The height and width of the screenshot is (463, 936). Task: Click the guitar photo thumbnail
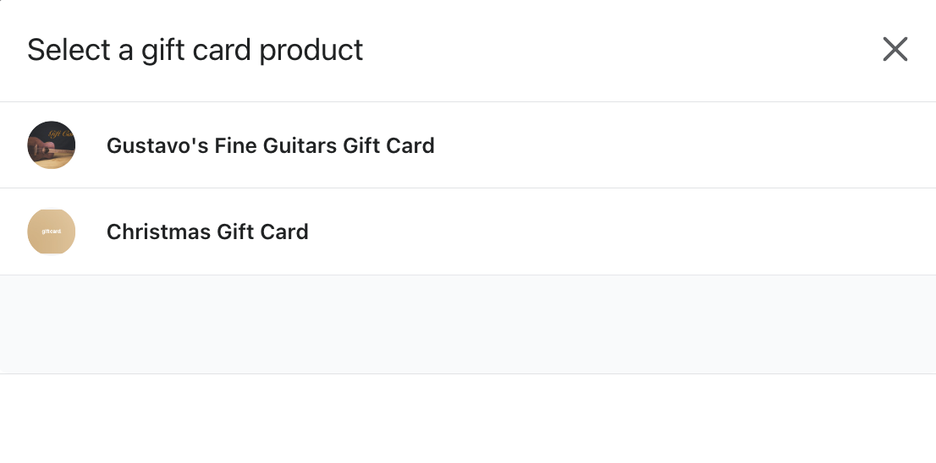tap(52, 145)
